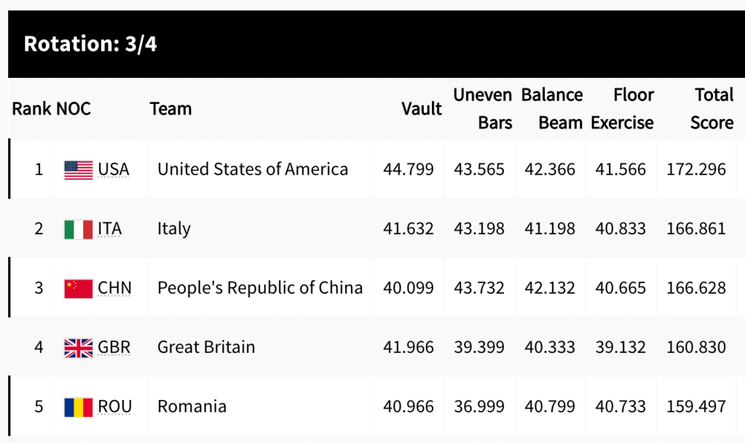Viewport: 745px width, 443px height.
Task: Sort by the Floor Exercise column header
Action: pos(623,109)
